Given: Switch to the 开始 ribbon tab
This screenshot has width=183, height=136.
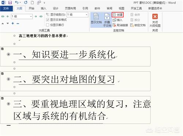Looking at the screenshot, I should coord(31,8).
